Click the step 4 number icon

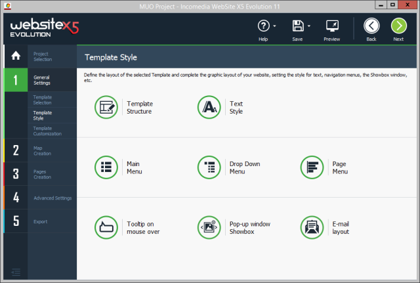(16, 198)
